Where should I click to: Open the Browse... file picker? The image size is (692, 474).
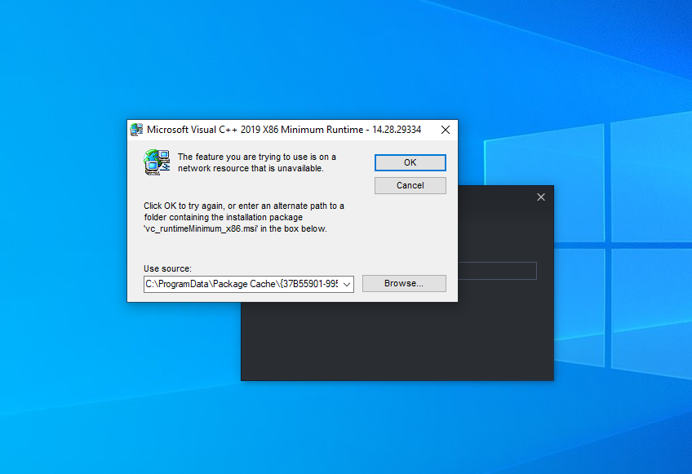pyautogui.click(x=404, y=283)
